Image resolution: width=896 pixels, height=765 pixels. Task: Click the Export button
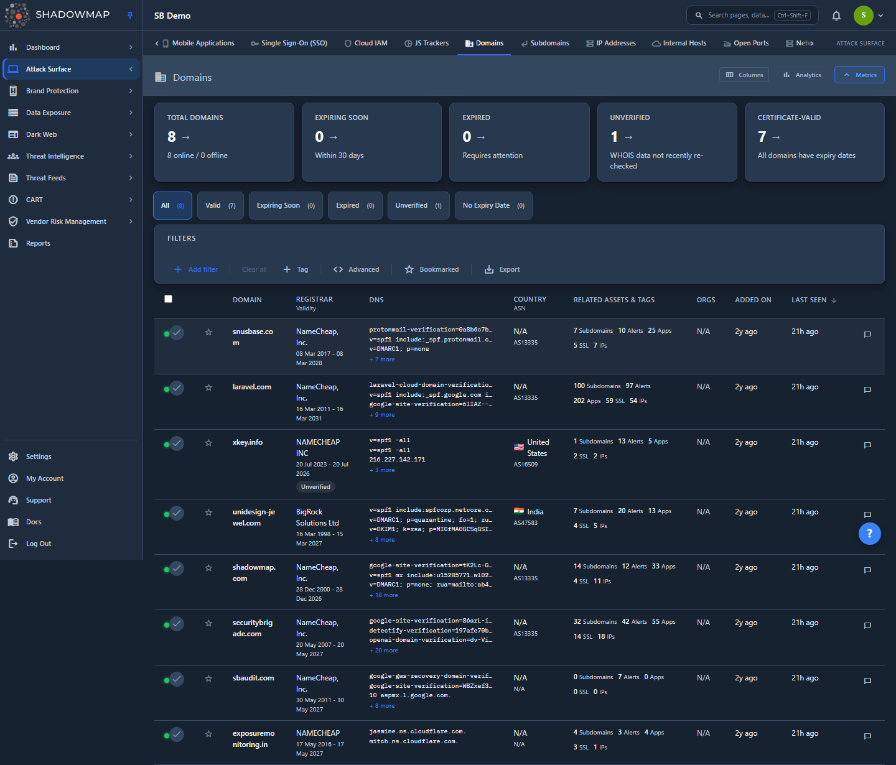502,269
